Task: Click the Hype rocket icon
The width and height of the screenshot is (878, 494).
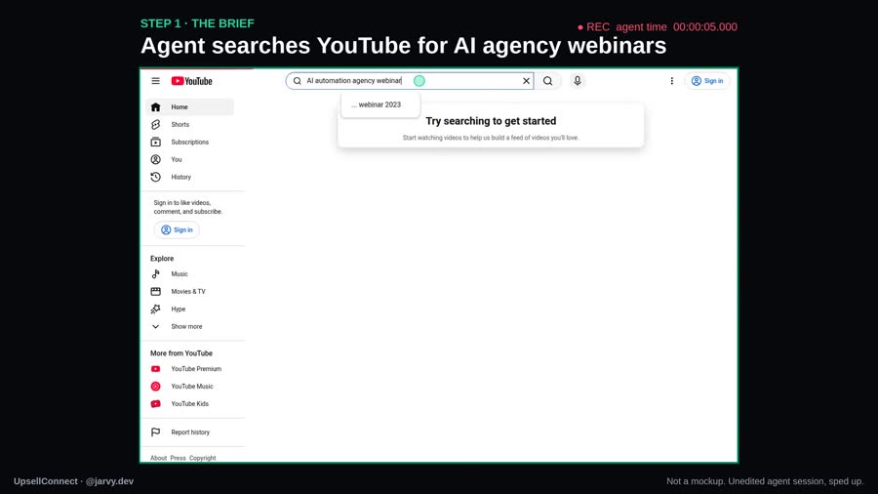Action: pyautogui.click(x=156, y=309)
